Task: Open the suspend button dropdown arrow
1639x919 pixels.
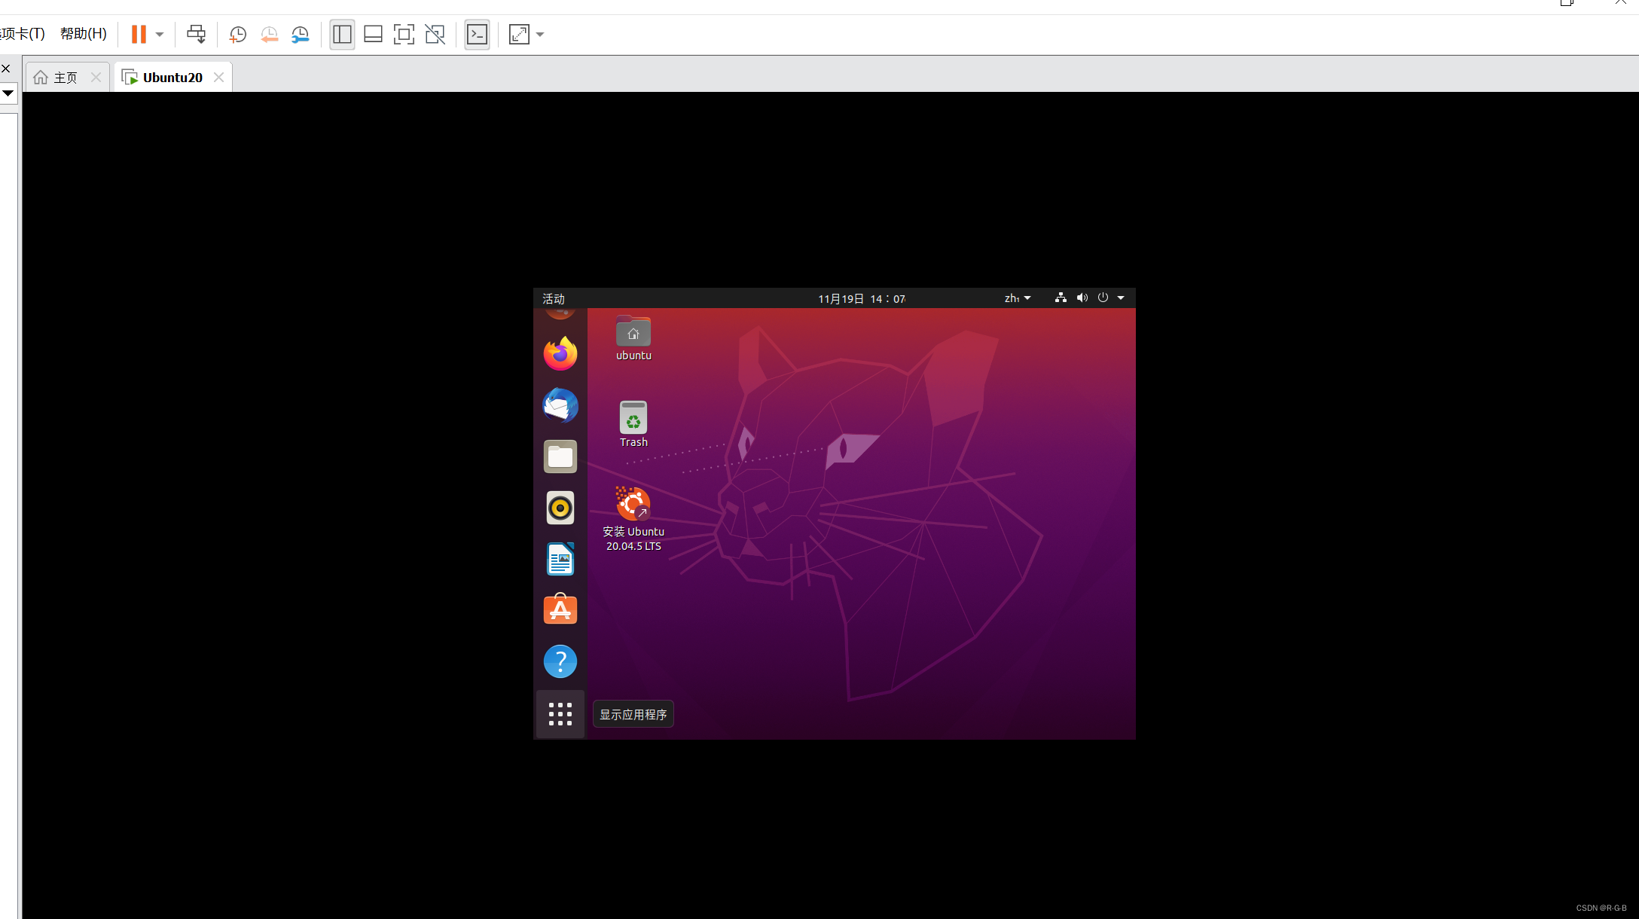Action: 159,34
